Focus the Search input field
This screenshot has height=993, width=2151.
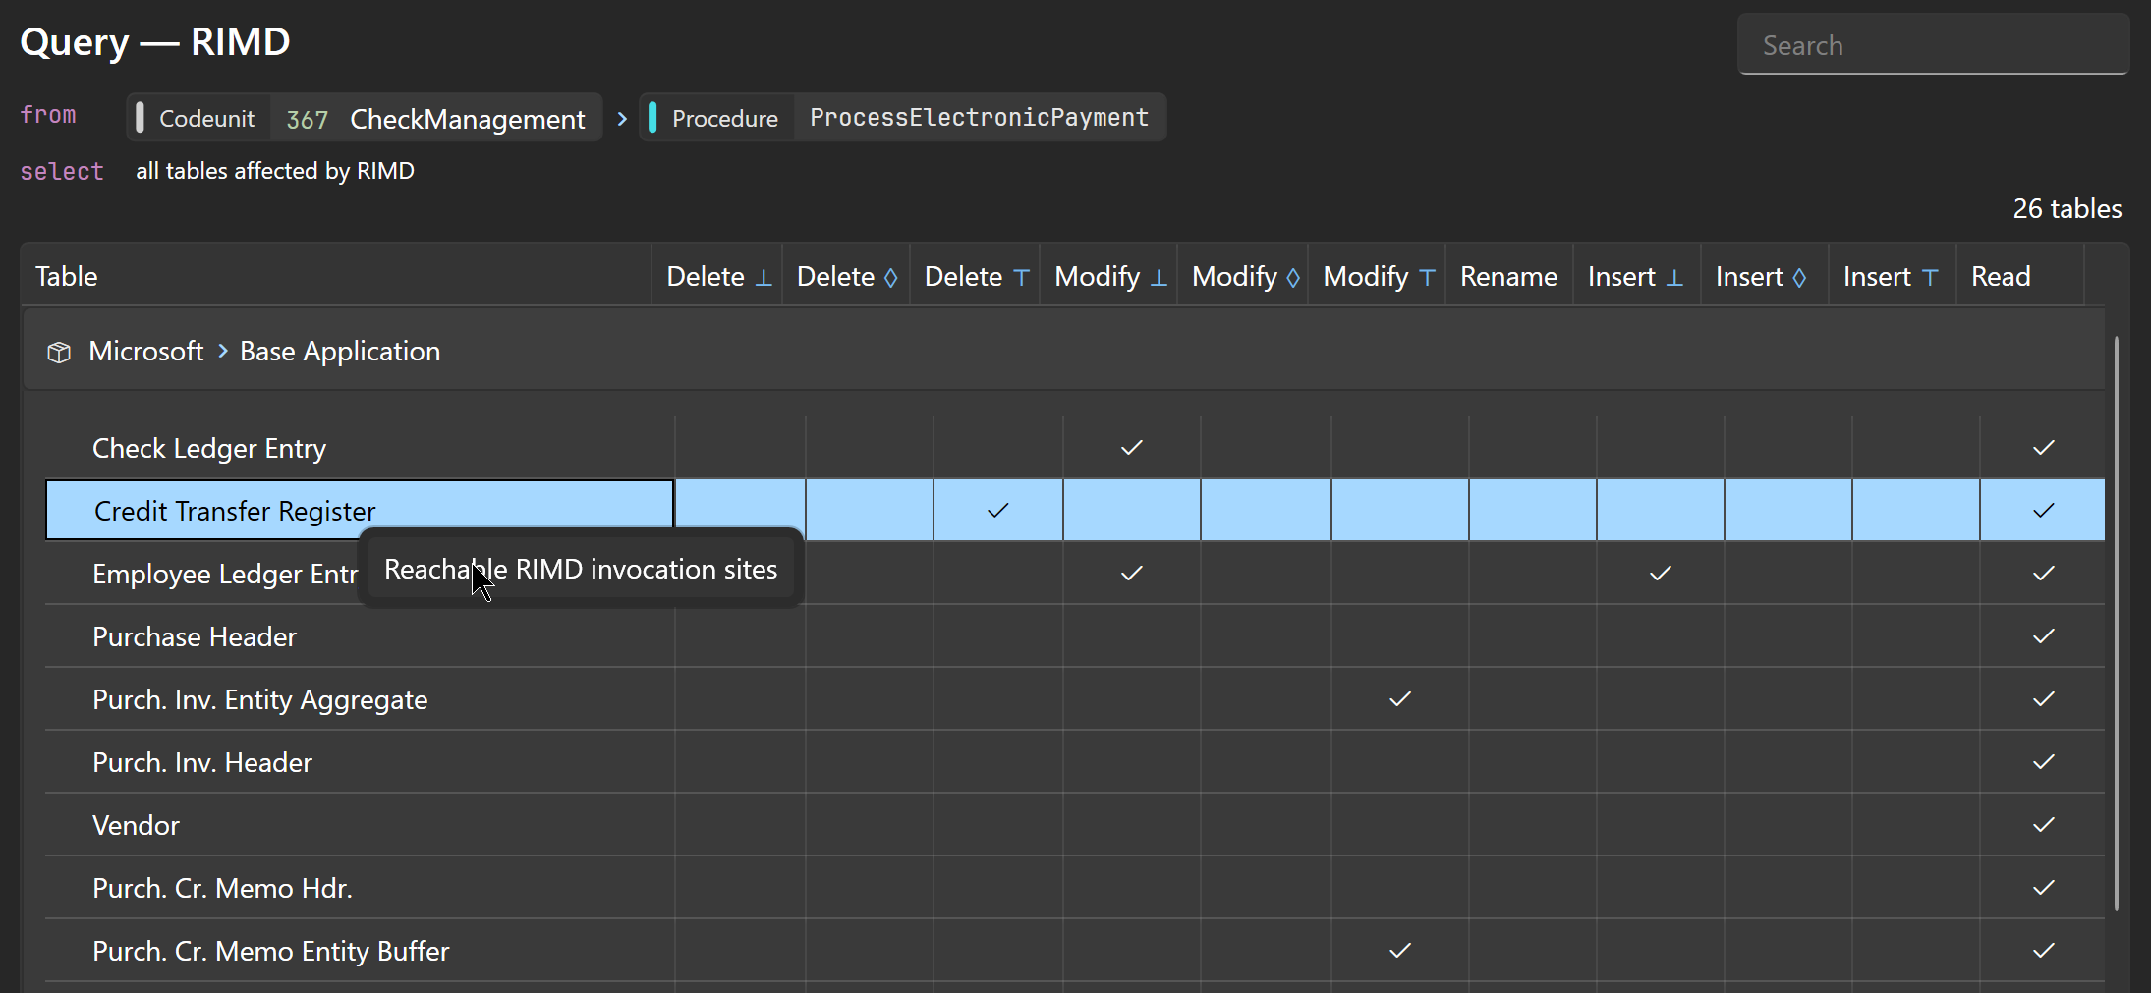pos(1933,45)
